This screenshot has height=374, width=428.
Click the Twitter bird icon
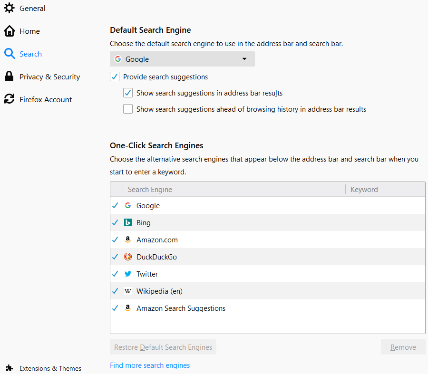(x=128, y=274)
